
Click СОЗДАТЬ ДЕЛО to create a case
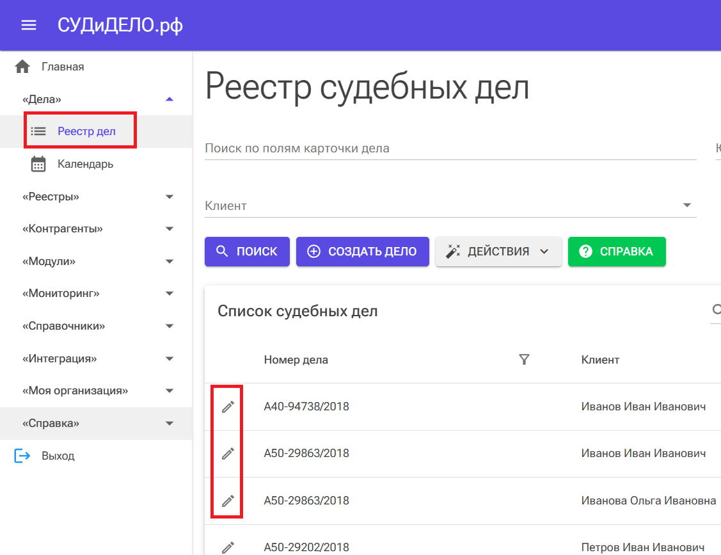pyautogui.click(x=362, y=252)
